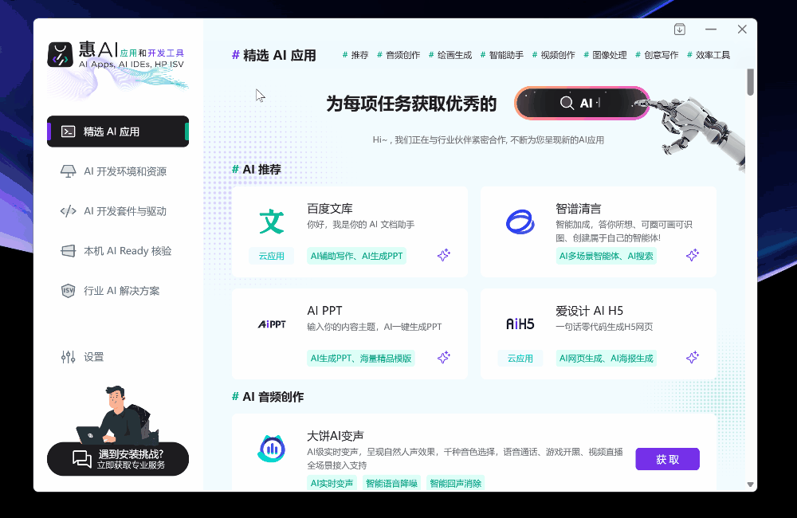The image size is (797, 518).
Task: Jump to # 图像处理 category
Action: (605, 55)
